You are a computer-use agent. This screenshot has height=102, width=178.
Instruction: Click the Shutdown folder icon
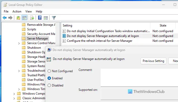coord(24,48)
